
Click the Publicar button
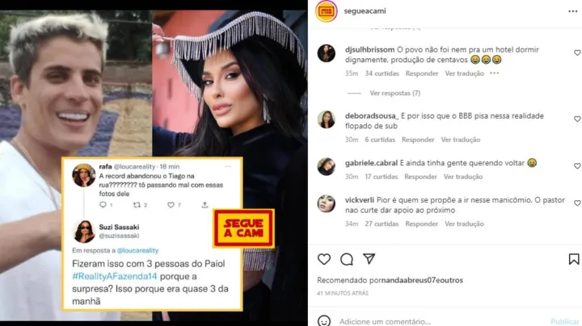click(x=565, y=321)
